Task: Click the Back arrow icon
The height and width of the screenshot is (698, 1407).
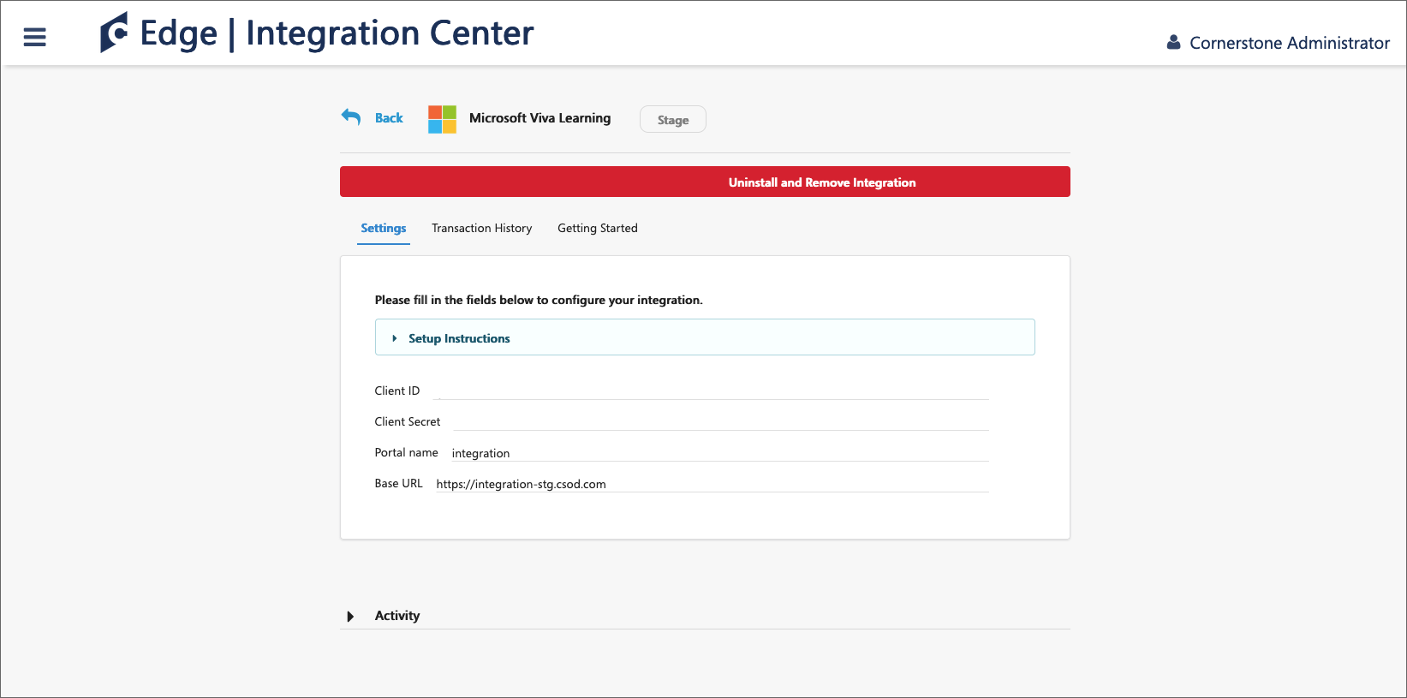Action: [x=351, y=116]
